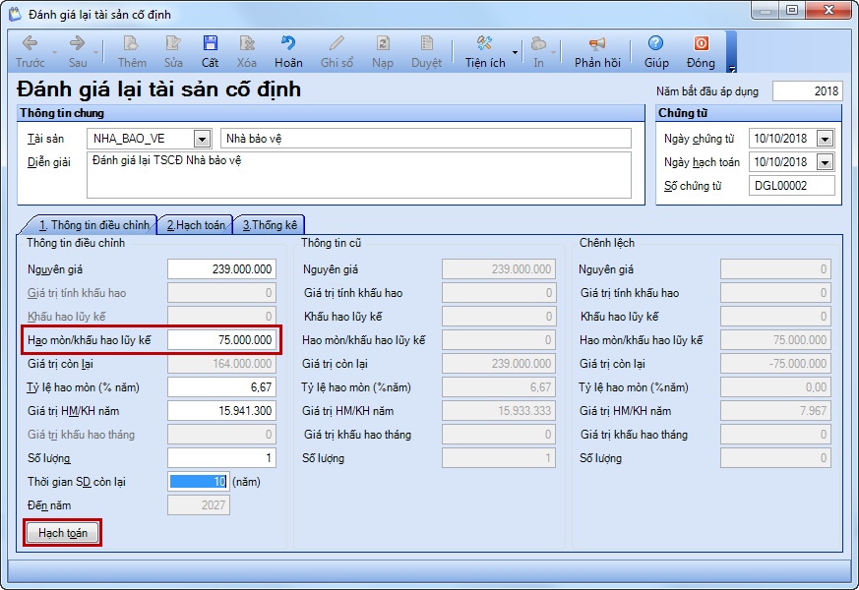Click the Ghi sổ post icon
This screenshot has height=590, width=859.
tap(337, 43)
